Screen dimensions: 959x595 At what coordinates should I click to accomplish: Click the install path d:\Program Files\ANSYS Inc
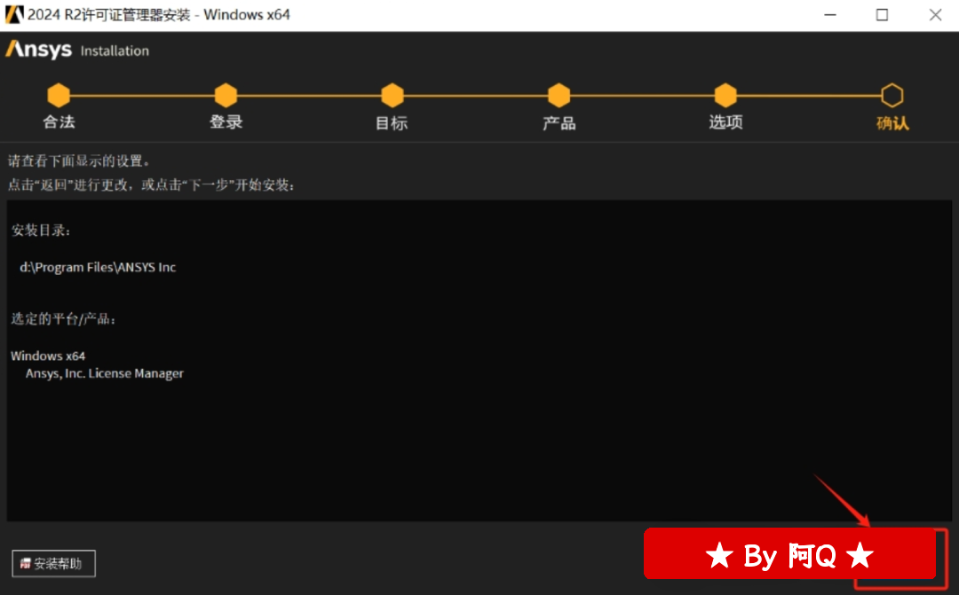[98, 267]
